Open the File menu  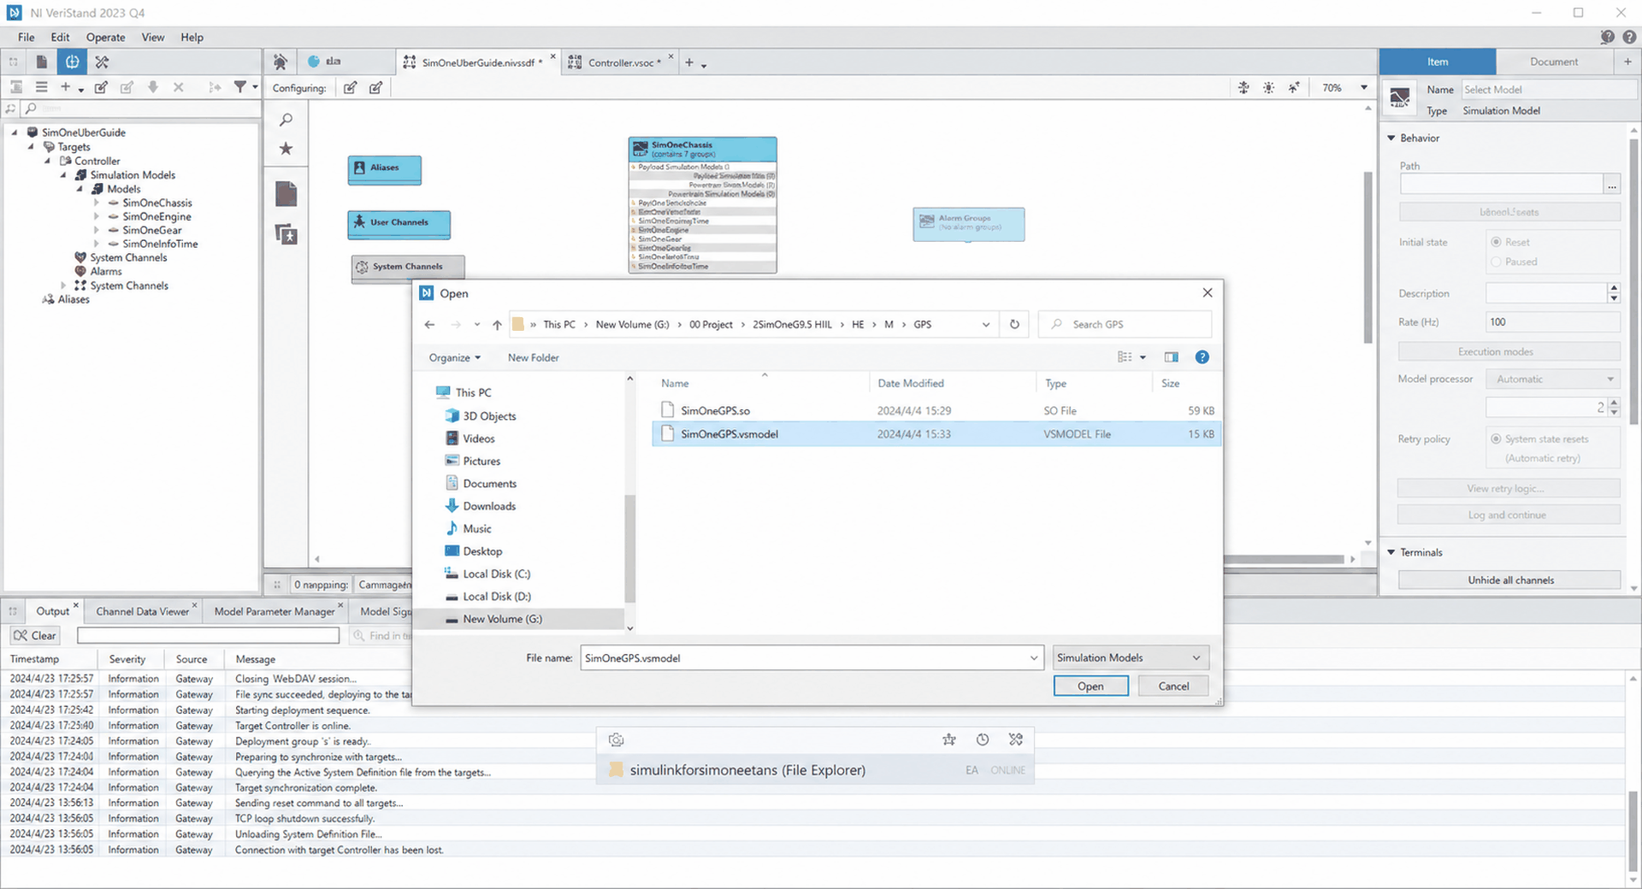(27, 37)
